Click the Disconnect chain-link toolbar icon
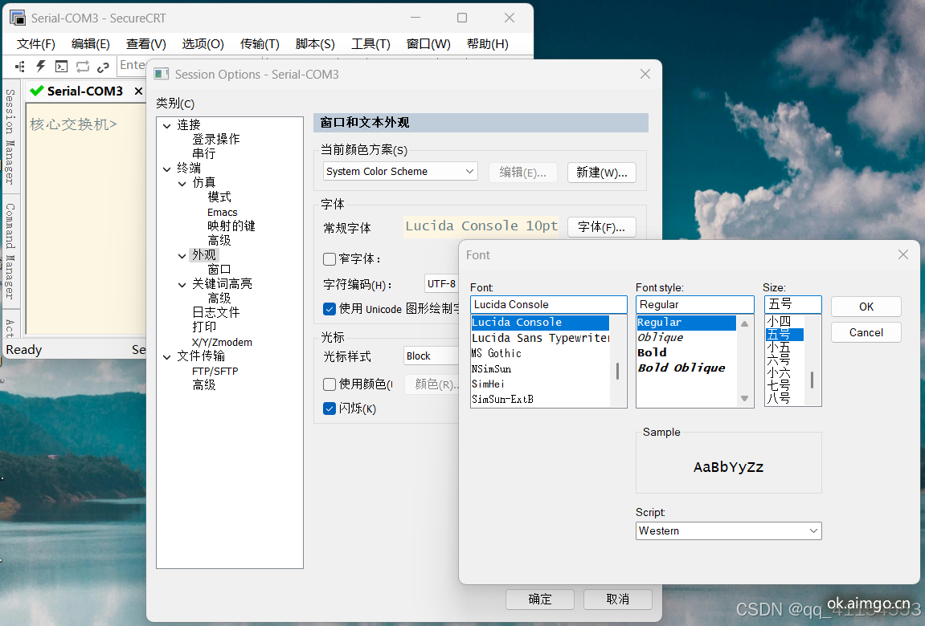This screenshot has width=925, height=626. pos(103,67)
